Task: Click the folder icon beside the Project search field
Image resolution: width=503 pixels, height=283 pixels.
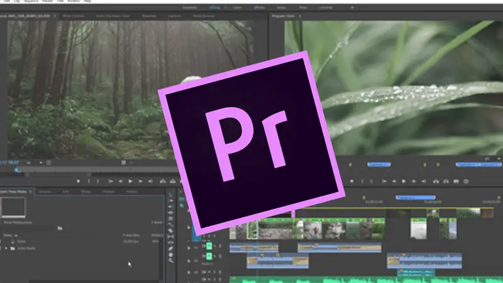Action: [x=60, y=228]
